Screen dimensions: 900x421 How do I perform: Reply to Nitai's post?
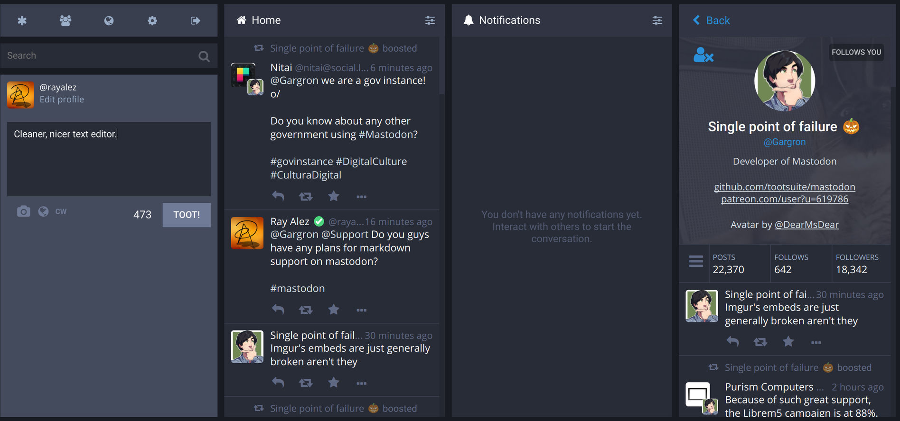(278, 196)
